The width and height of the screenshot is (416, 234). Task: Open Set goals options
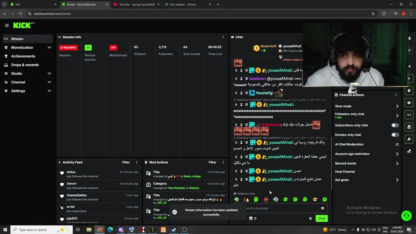(367, 180)
